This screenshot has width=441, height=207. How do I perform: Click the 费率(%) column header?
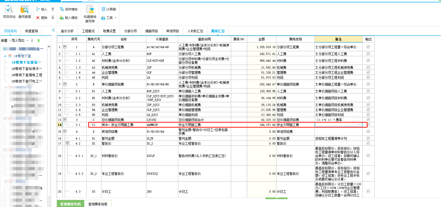point(239,39)
